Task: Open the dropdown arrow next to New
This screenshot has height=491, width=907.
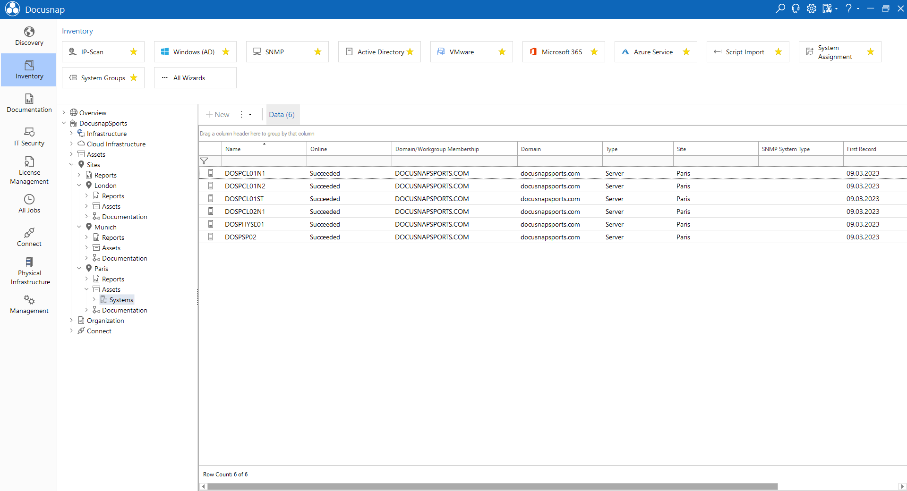Action: (x=250, y=115)
